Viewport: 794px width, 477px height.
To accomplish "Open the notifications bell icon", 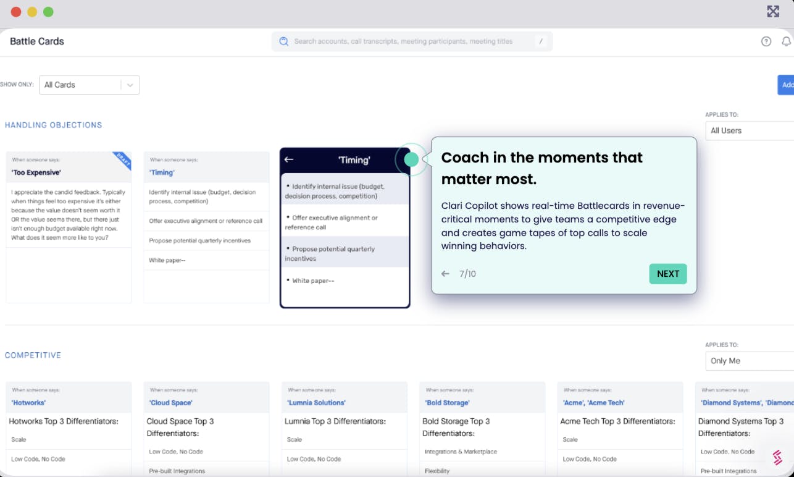I will coord(786,41).
